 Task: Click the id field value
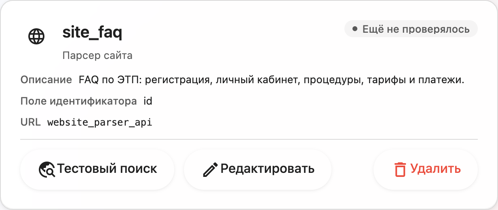coord(148,101)
